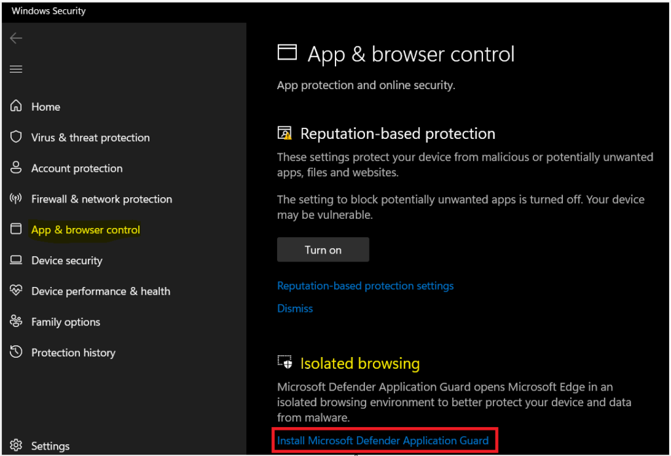Click the Dismiss link

(295, 308)
